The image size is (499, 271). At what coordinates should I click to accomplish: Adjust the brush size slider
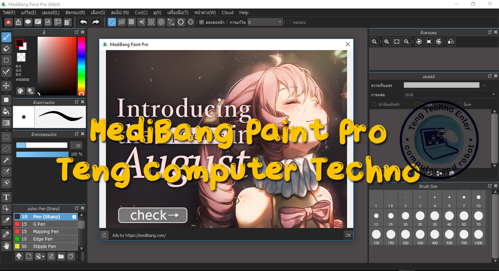(x=42, y=145)
